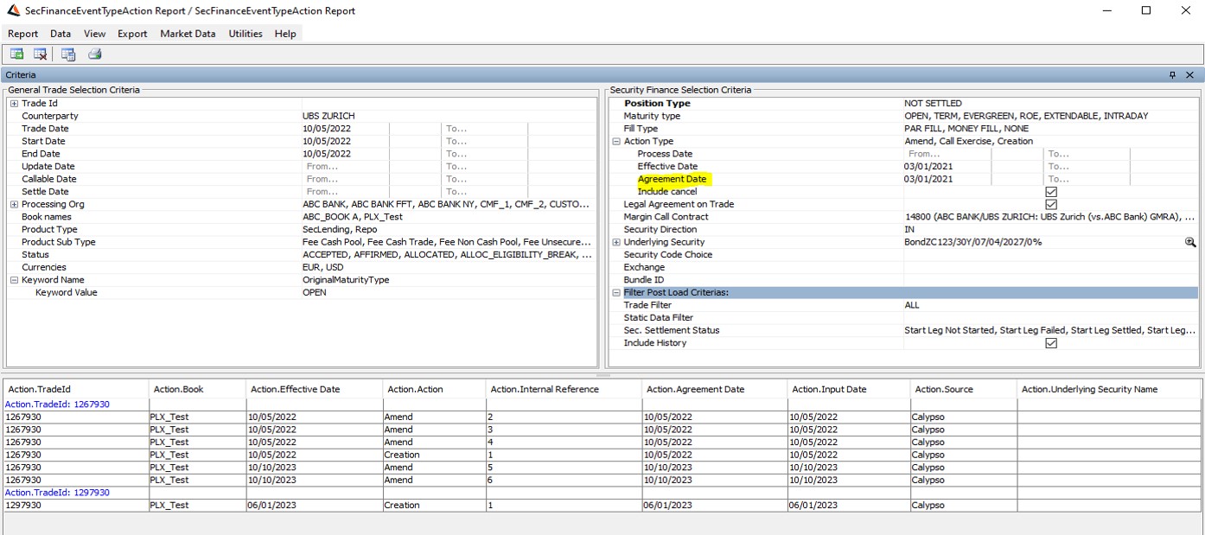
Task: Click the highlighted Agreement Date label
Action: click(672, 179)
